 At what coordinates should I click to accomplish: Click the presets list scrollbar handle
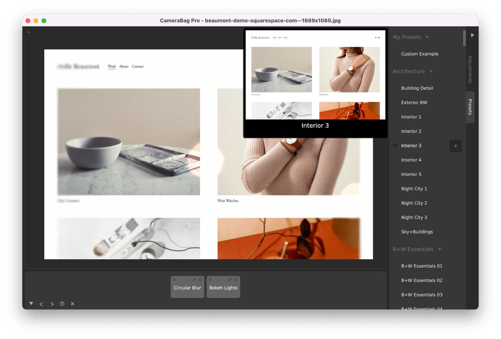coord(464,38)
